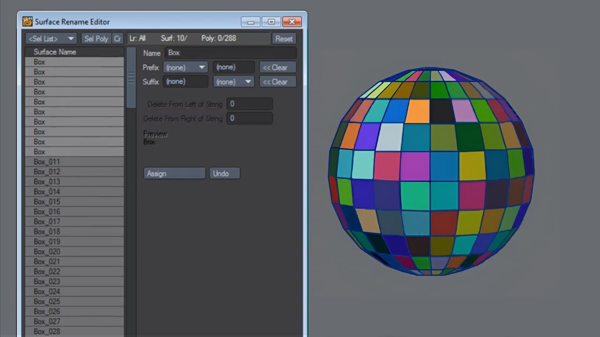The width and height of the screenshot is (600, 337).
Task: Clear the Prefix with its Clear button
Action: [277, 67]
